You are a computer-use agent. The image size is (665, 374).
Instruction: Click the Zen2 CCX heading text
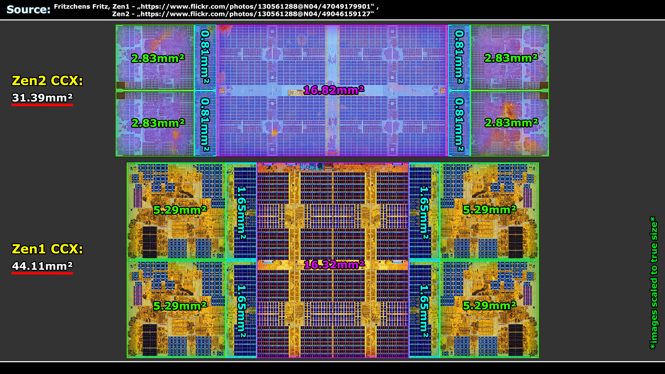click(x=47, y=81)
